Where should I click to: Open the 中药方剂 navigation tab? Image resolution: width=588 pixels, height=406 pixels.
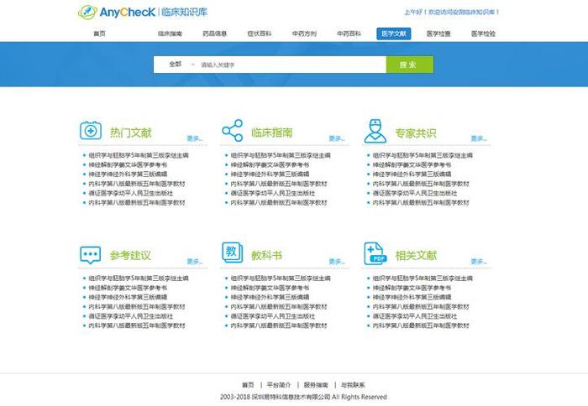[304, 34]
